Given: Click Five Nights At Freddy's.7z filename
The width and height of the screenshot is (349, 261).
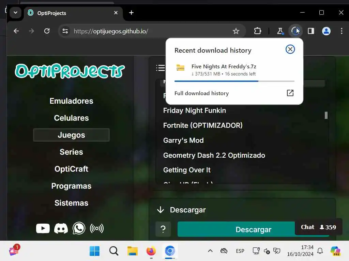Looking at the screenshot, I should pos(224,66).
